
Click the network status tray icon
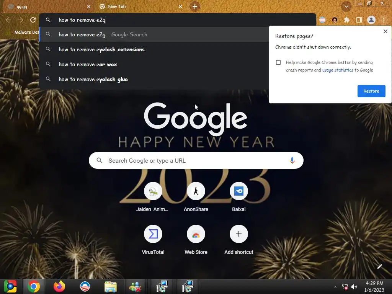click(x=345, y=287)
